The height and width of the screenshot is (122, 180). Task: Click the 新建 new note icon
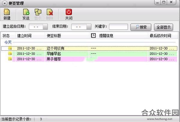(x=7, y=12)
